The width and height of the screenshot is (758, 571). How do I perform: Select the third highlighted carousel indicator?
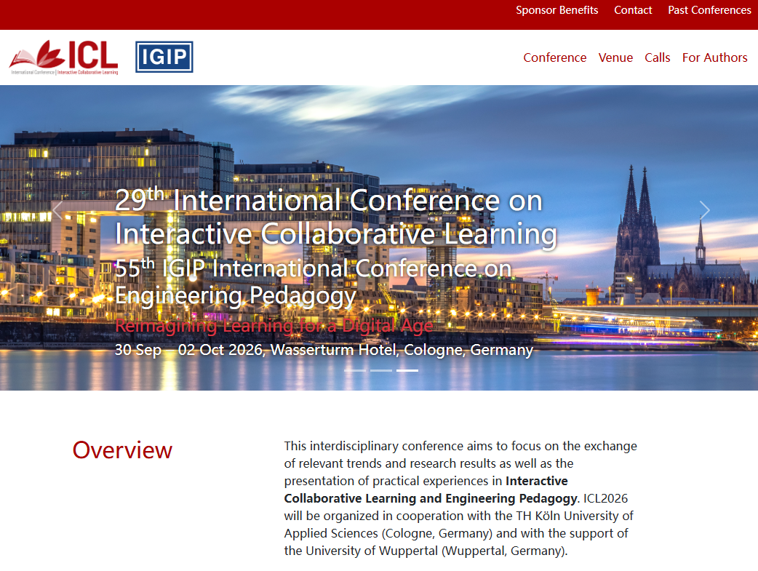[407, 370]
